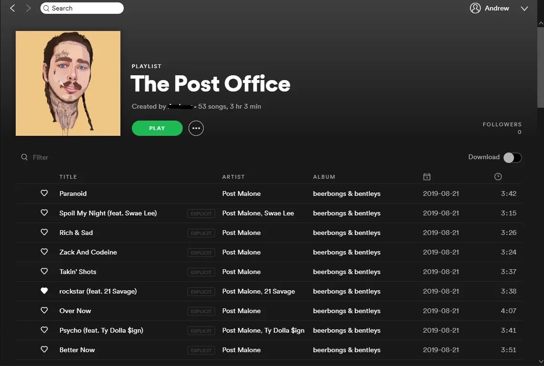The image size is (544, 366).
Task: Enable the Download toggle
Action: pyautogui.click(x=512, y=157)
